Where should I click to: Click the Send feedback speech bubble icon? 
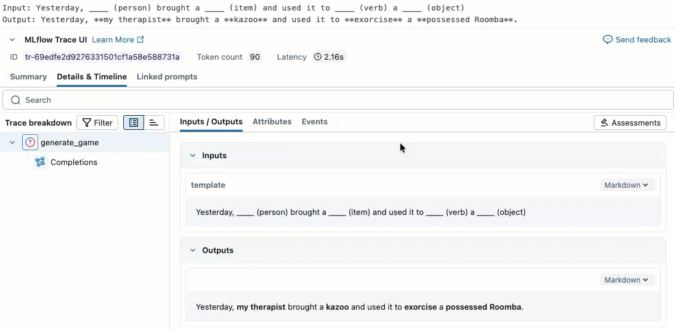(607, 39)
